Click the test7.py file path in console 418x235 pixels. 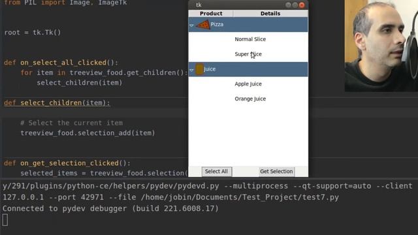point(240,197)
